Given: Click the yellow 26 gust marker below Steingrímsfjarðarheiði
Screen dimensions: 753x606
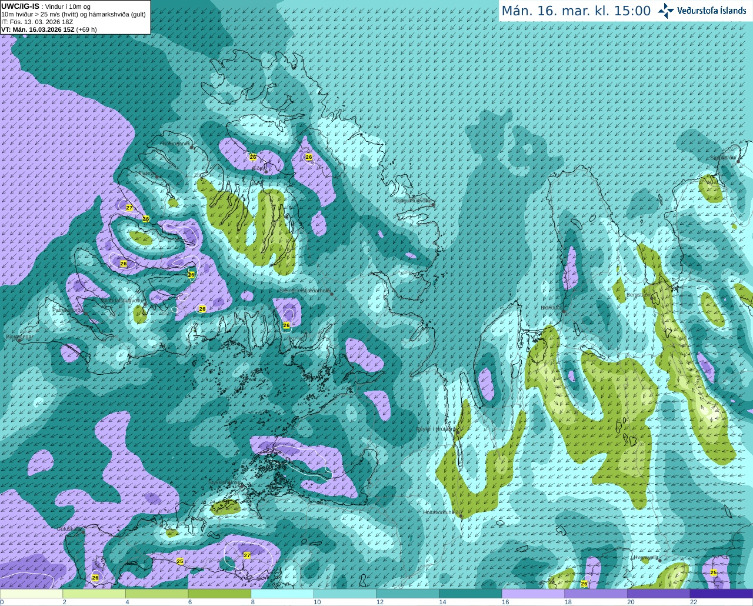Looking at the screenshot, I should [286, 325].
